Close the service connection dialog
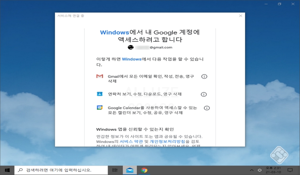This screenshot has width=300, height=175. click(x=241, y=16)
